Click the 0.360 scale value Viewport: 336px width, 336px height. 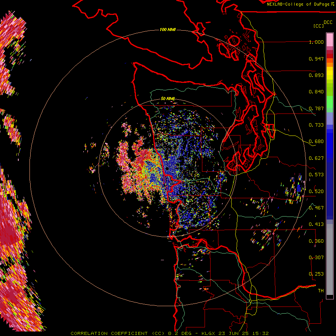click(316, 241)
